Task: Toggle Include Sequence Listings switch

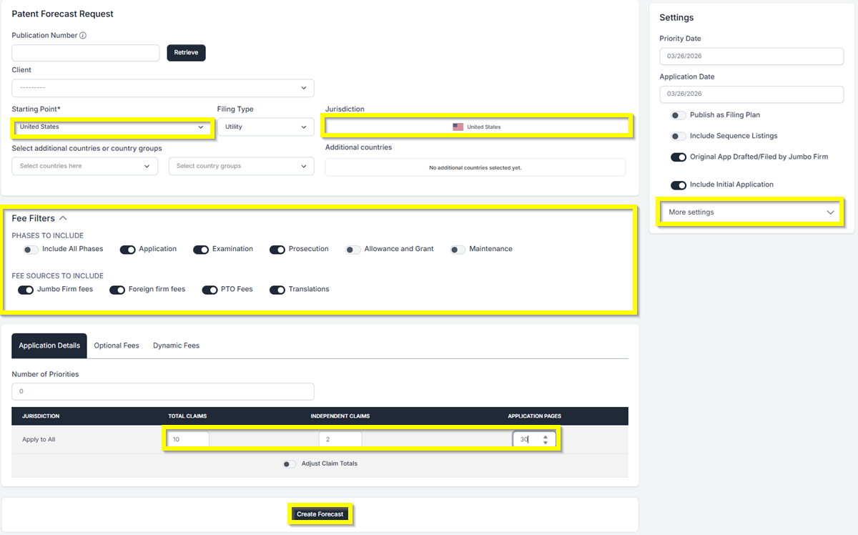Action: (678, 136)
